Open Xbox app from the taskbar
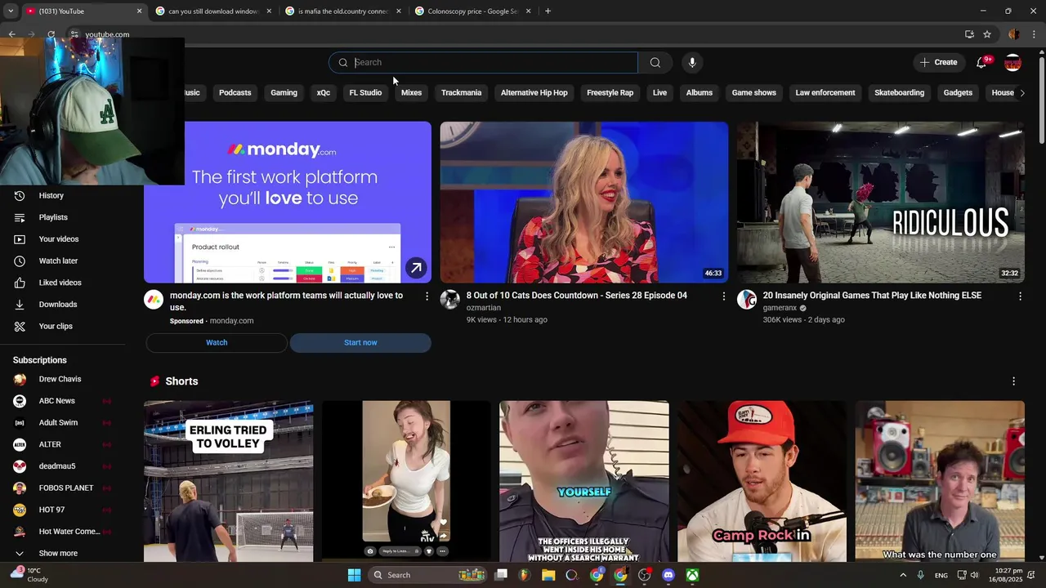1046x588 pixels. 692,575
